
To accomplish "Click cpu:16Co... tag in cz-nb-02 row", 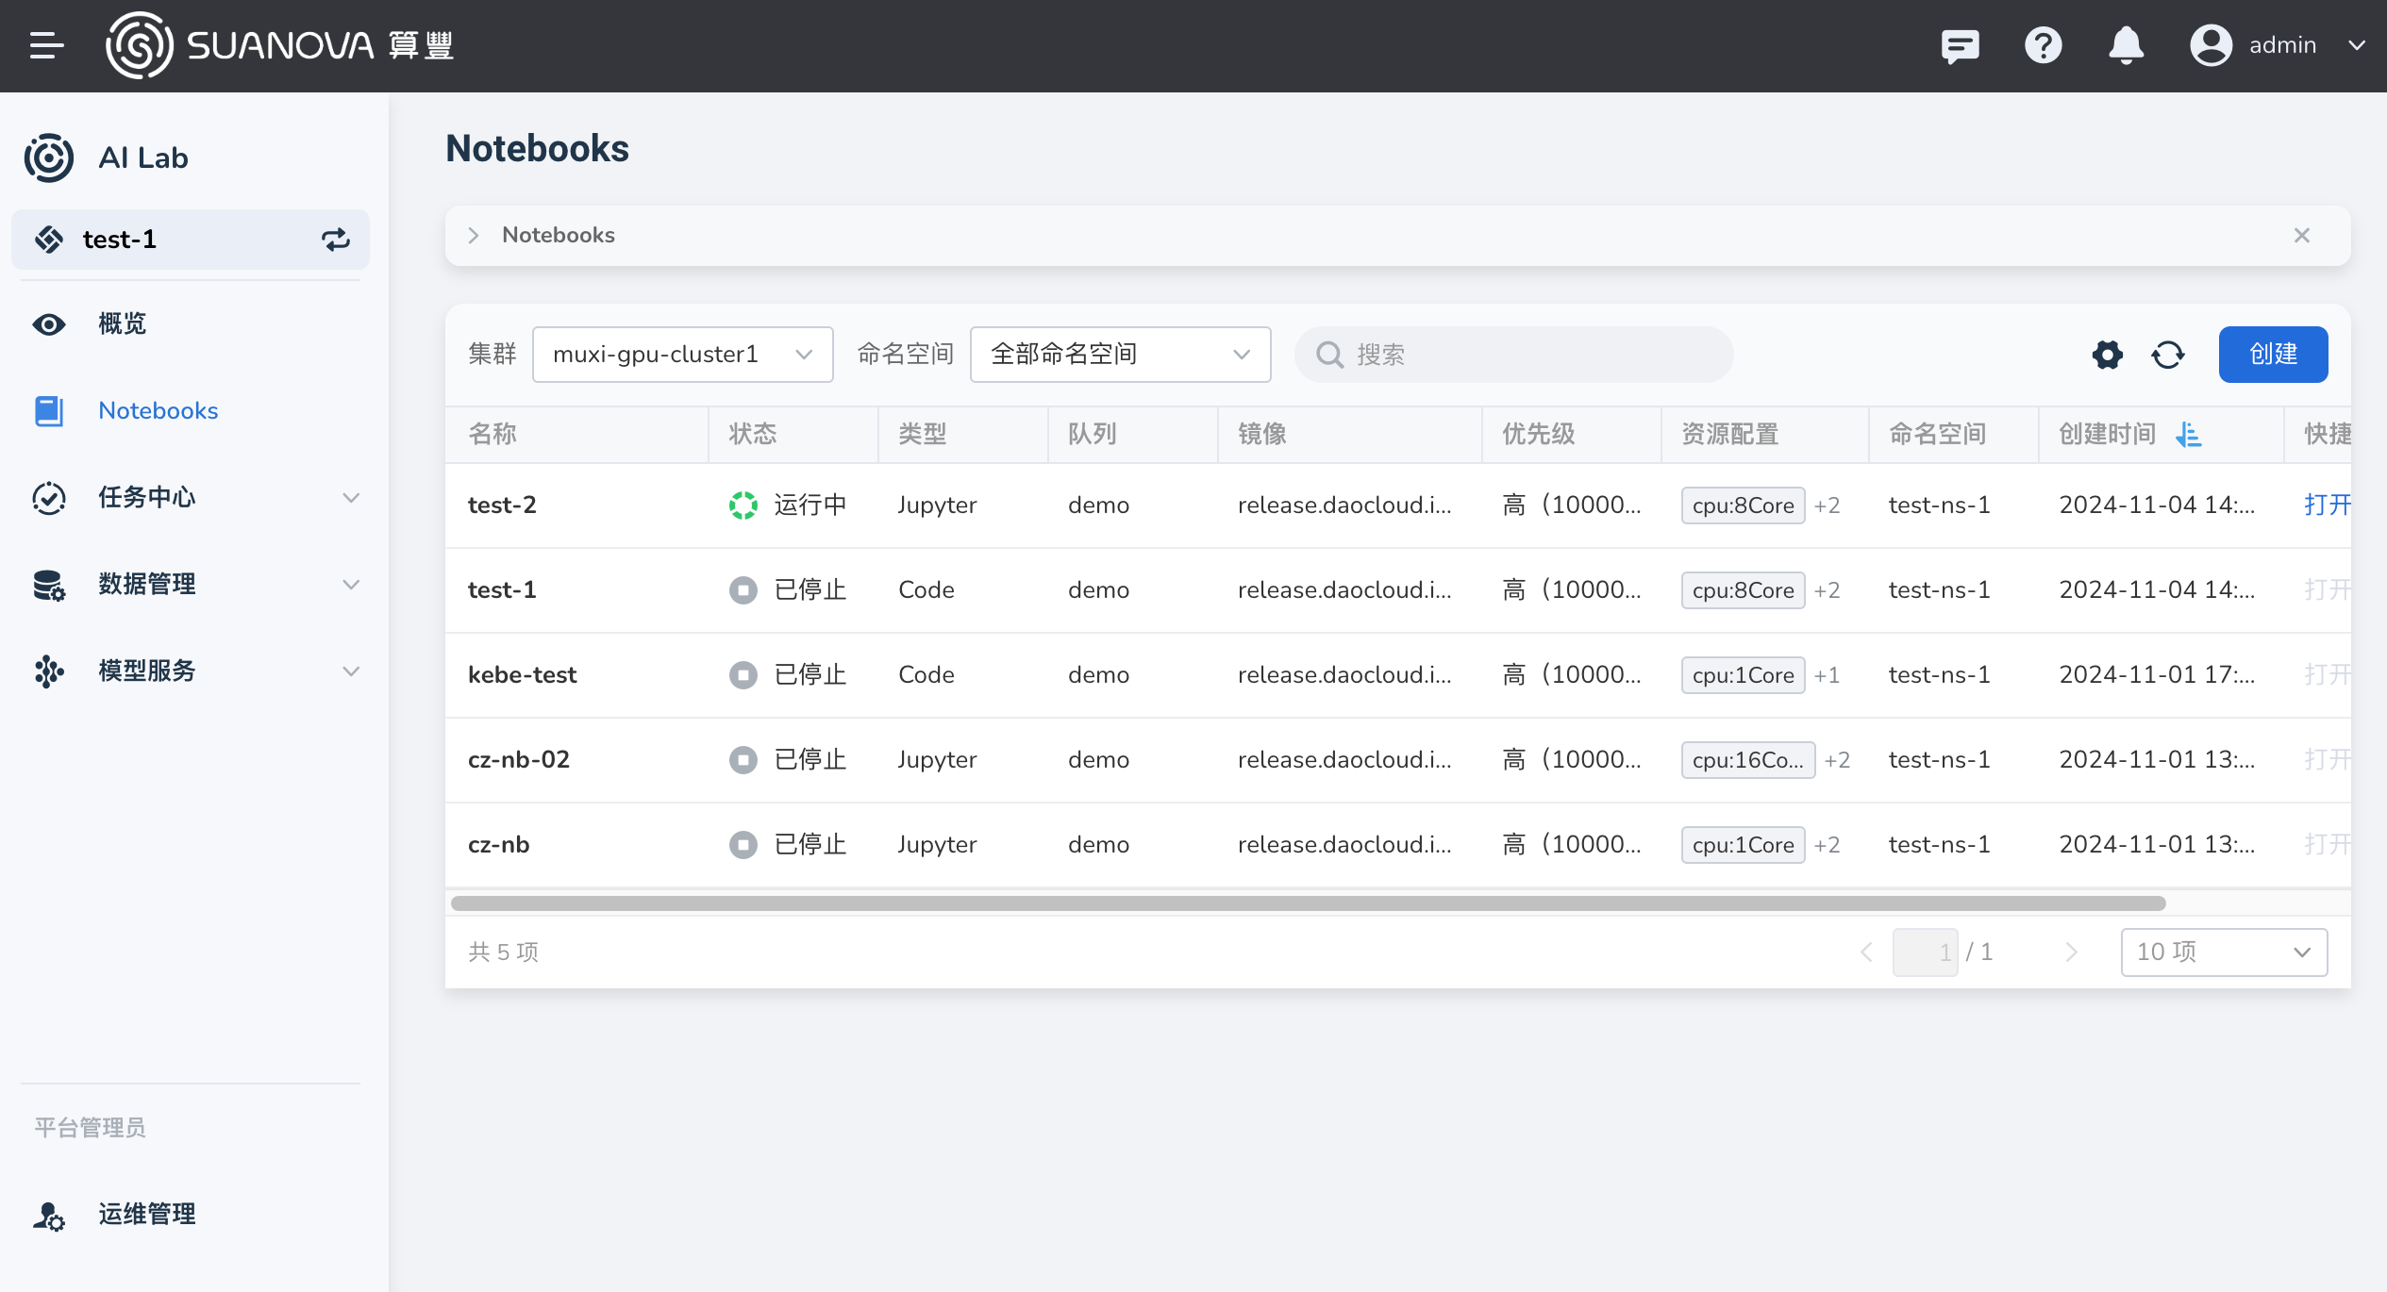I will click(x=1747, y=760).
